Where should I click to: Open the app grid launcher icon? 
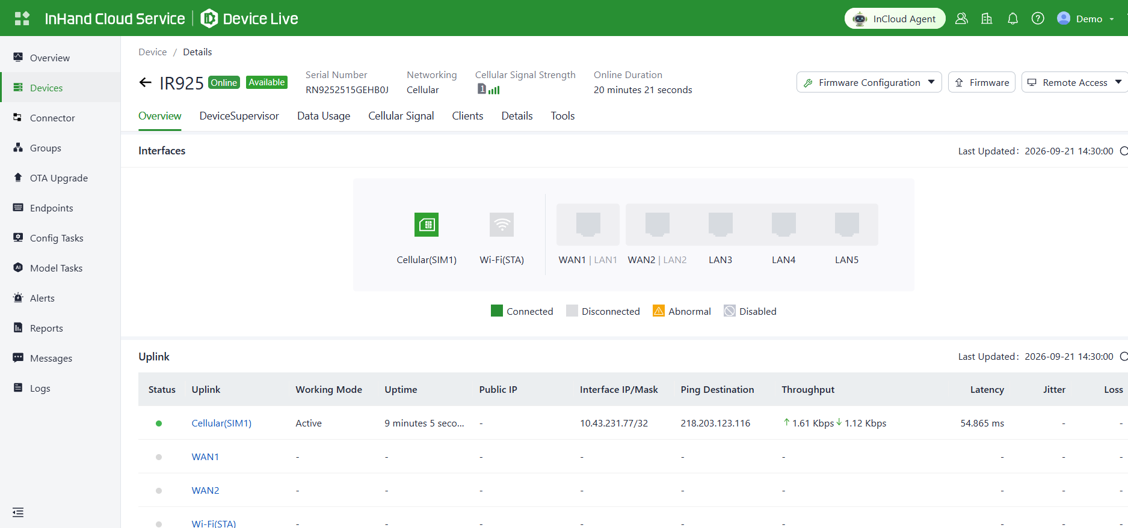22,19
